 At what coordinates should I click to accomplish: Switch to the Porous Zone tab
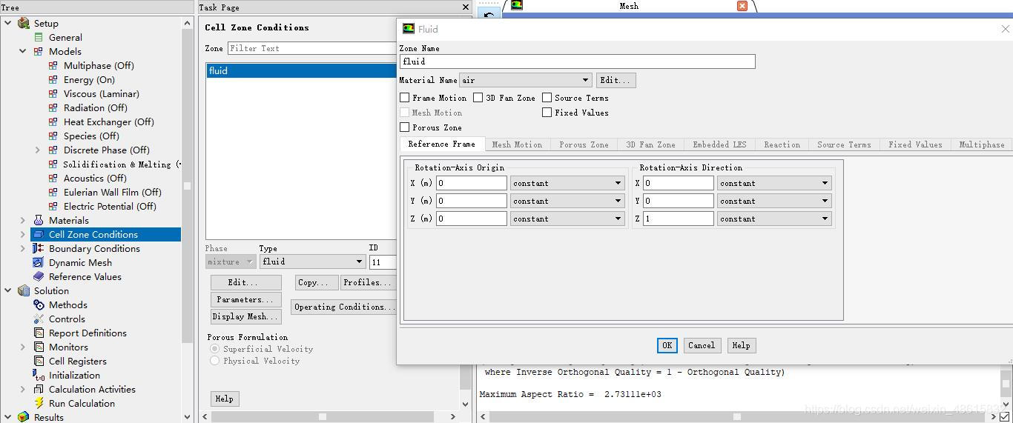[x=584, y=144]
